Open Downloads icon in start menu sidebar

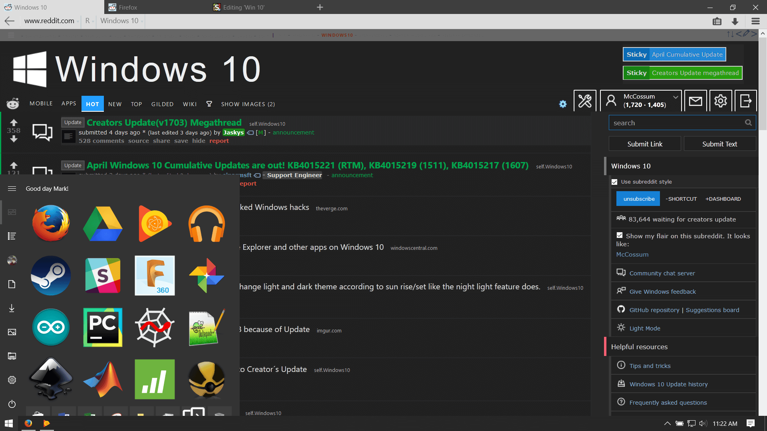click(12, 308)
